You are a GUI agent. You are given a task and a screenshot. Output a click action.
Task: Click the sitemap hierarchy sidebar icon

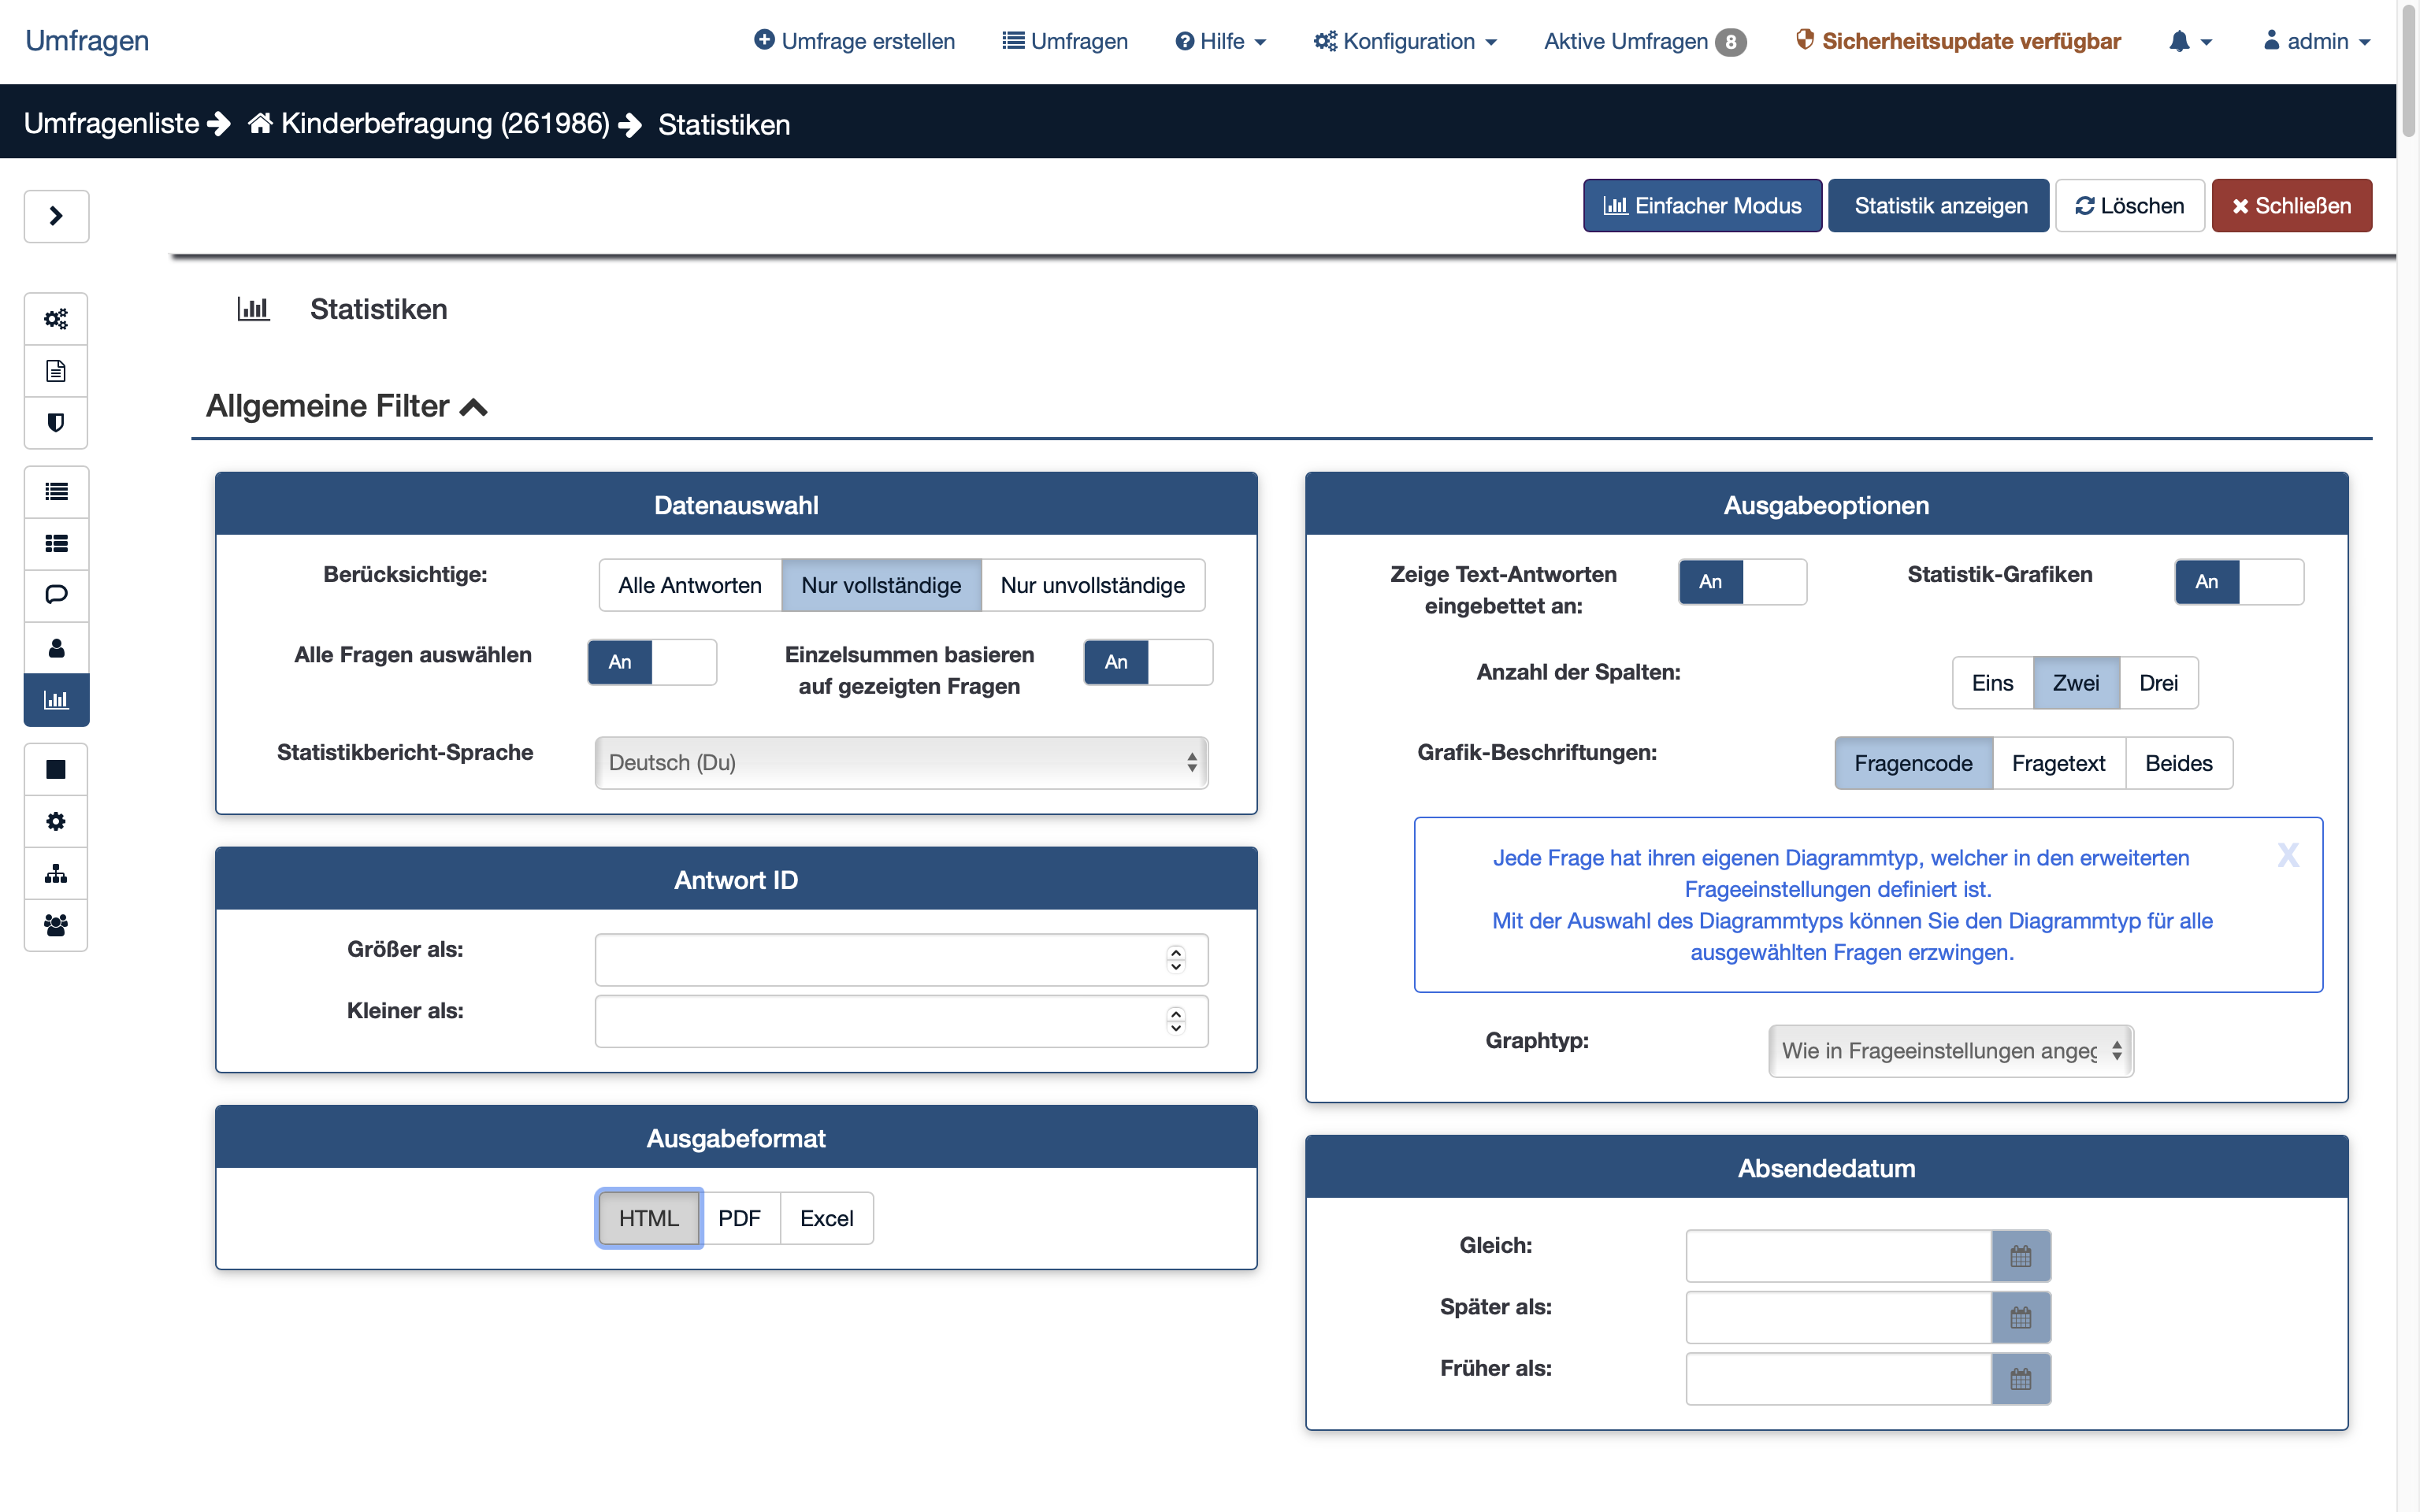[x=56, y=874]
